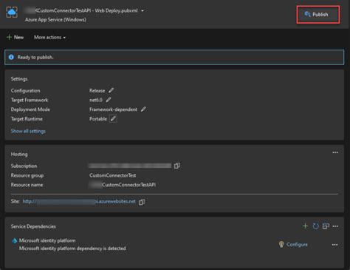Edit the Portable target runtime pencil

pyautogui.click(x=113, y=119)
